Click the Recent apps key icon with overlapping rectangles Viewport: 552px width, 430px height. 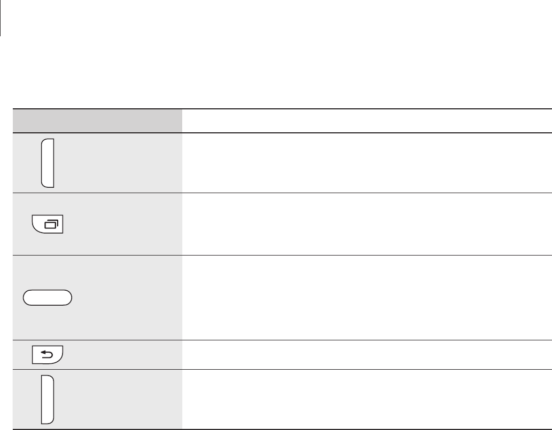point(48,224)
